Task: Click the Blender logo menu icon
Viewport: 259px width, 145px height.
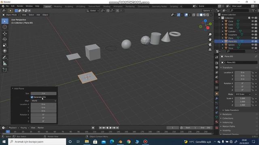Action: point(3,6)
